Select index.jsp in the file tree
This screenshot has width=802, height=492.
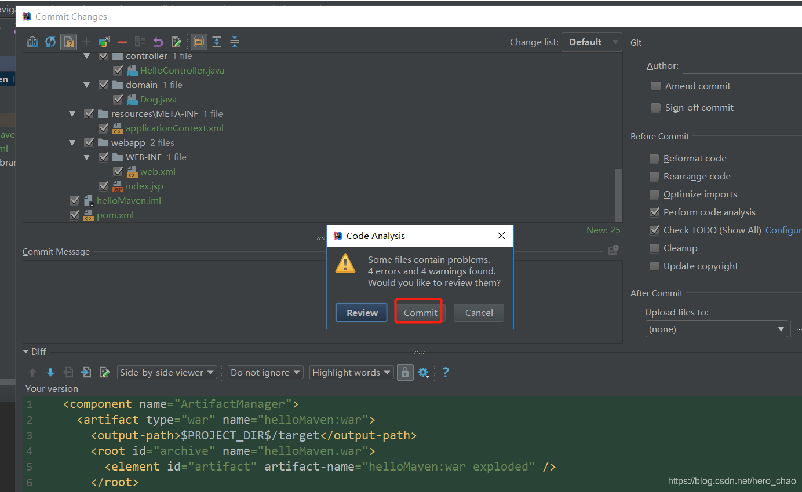coord(144,186)
